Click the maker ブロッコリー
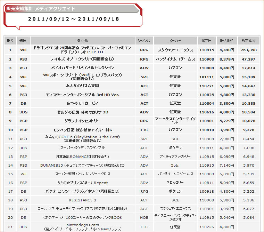Screen dimensions: 264x232 click(175, 183)
